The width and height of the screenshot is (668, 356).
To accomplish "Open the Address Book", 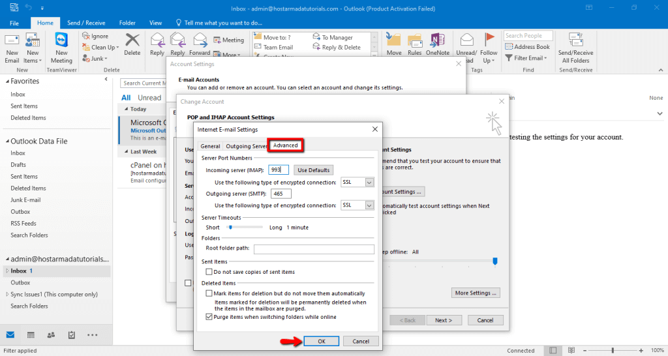I will 527,47.
